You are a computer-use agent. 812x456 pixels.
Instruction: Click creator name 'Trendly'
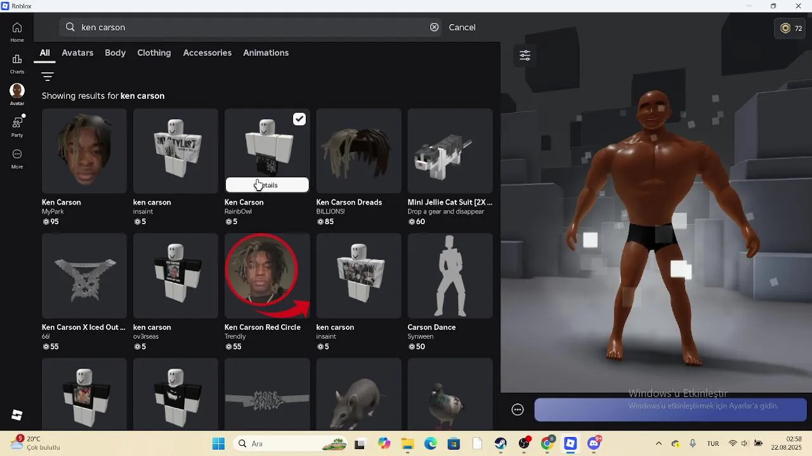click(235, 336)
